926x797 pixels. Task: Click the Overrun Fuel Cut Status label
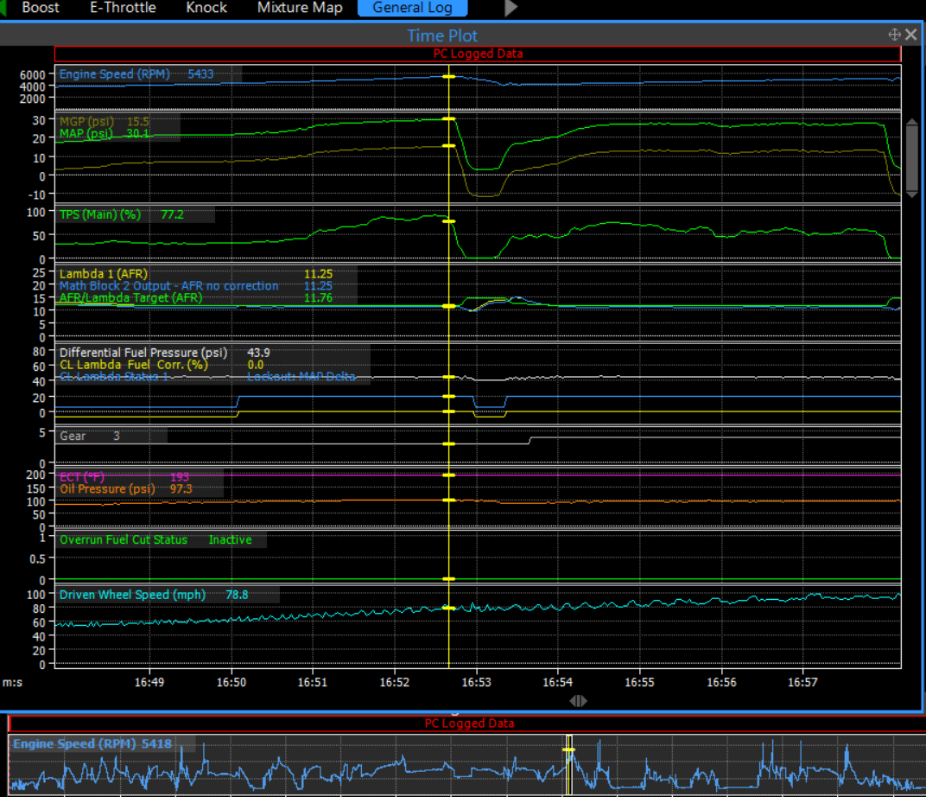click(124, 540)
